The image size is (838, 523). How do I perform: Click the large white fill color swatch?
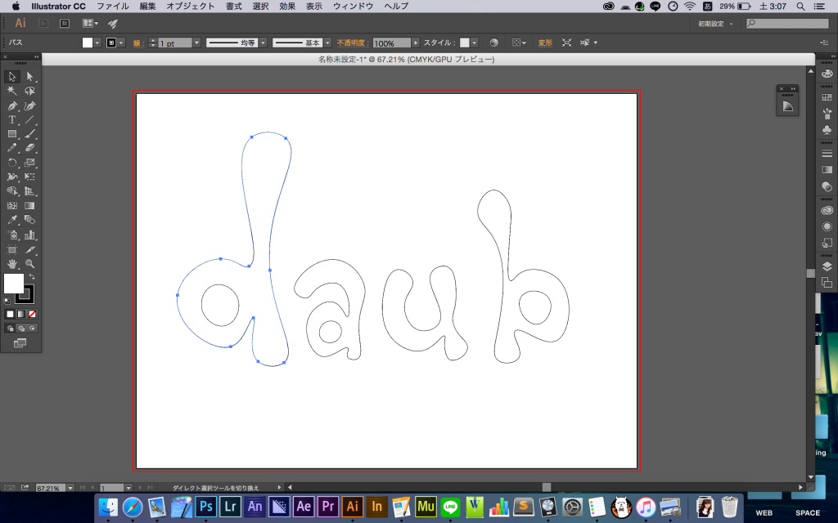click(x=14, y=284)
